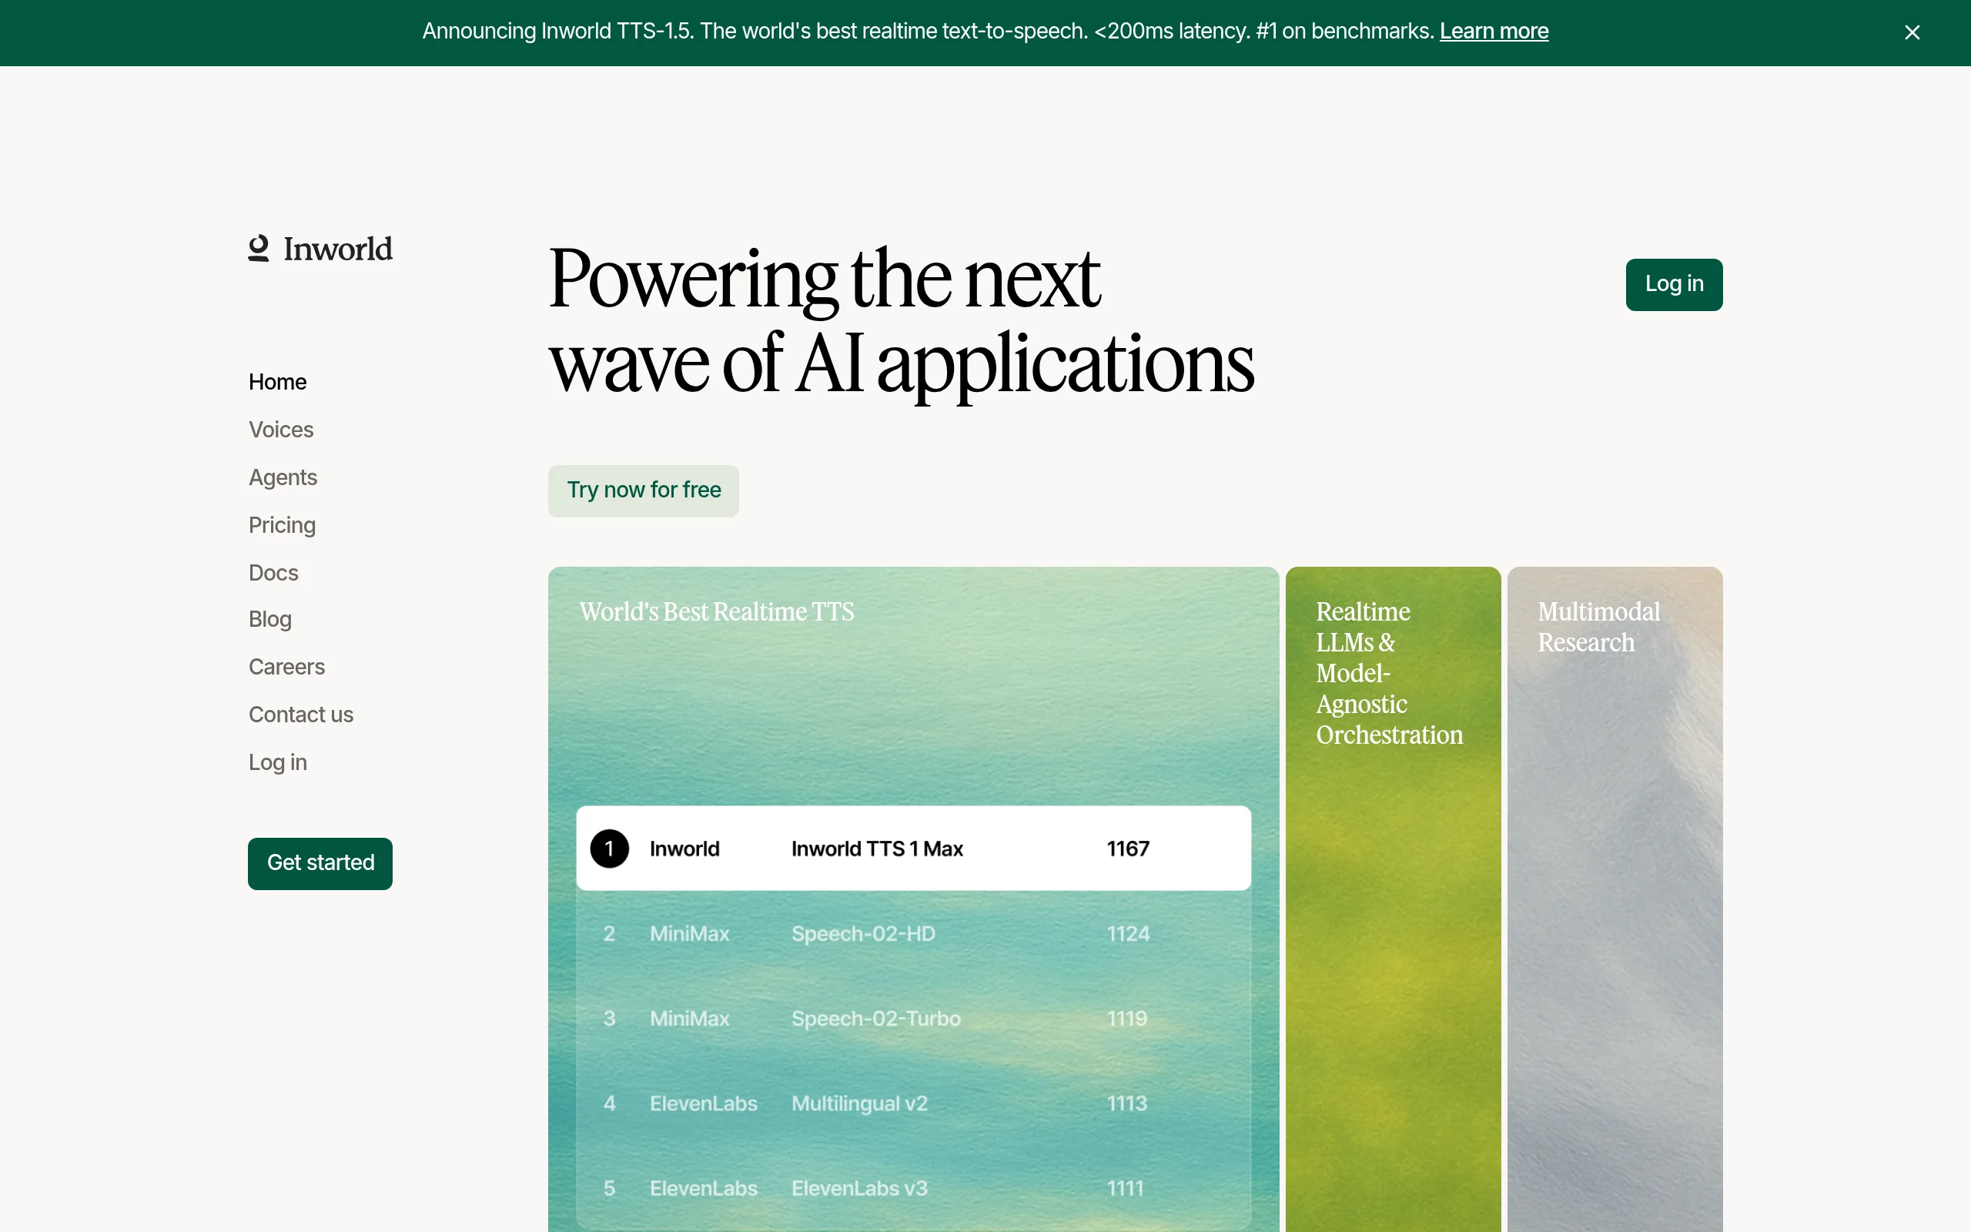This screenshot has height=1232, width=1971.
Task: Navigate to Agents in sidebar
Action: (283, 477)
